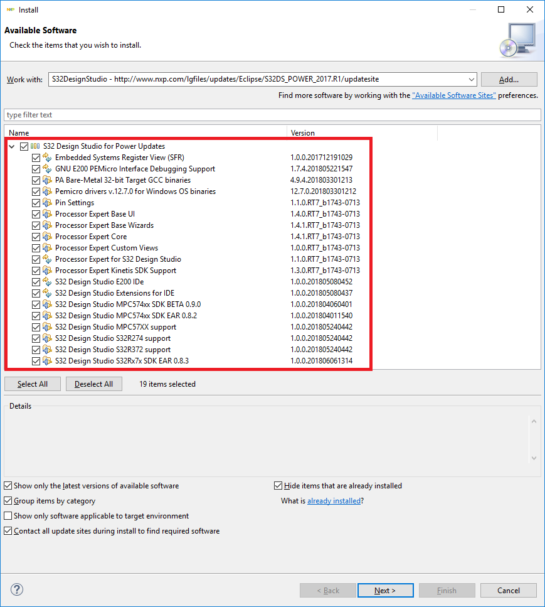Click the icon beside S32 Design Studio S32R372 support
The width and height of the screenshot is (545, 607).
coord(47,350)
